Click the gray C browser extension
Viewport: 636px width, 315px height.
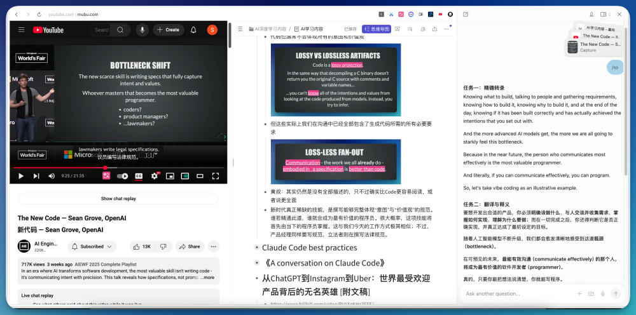tap(381, 14)
